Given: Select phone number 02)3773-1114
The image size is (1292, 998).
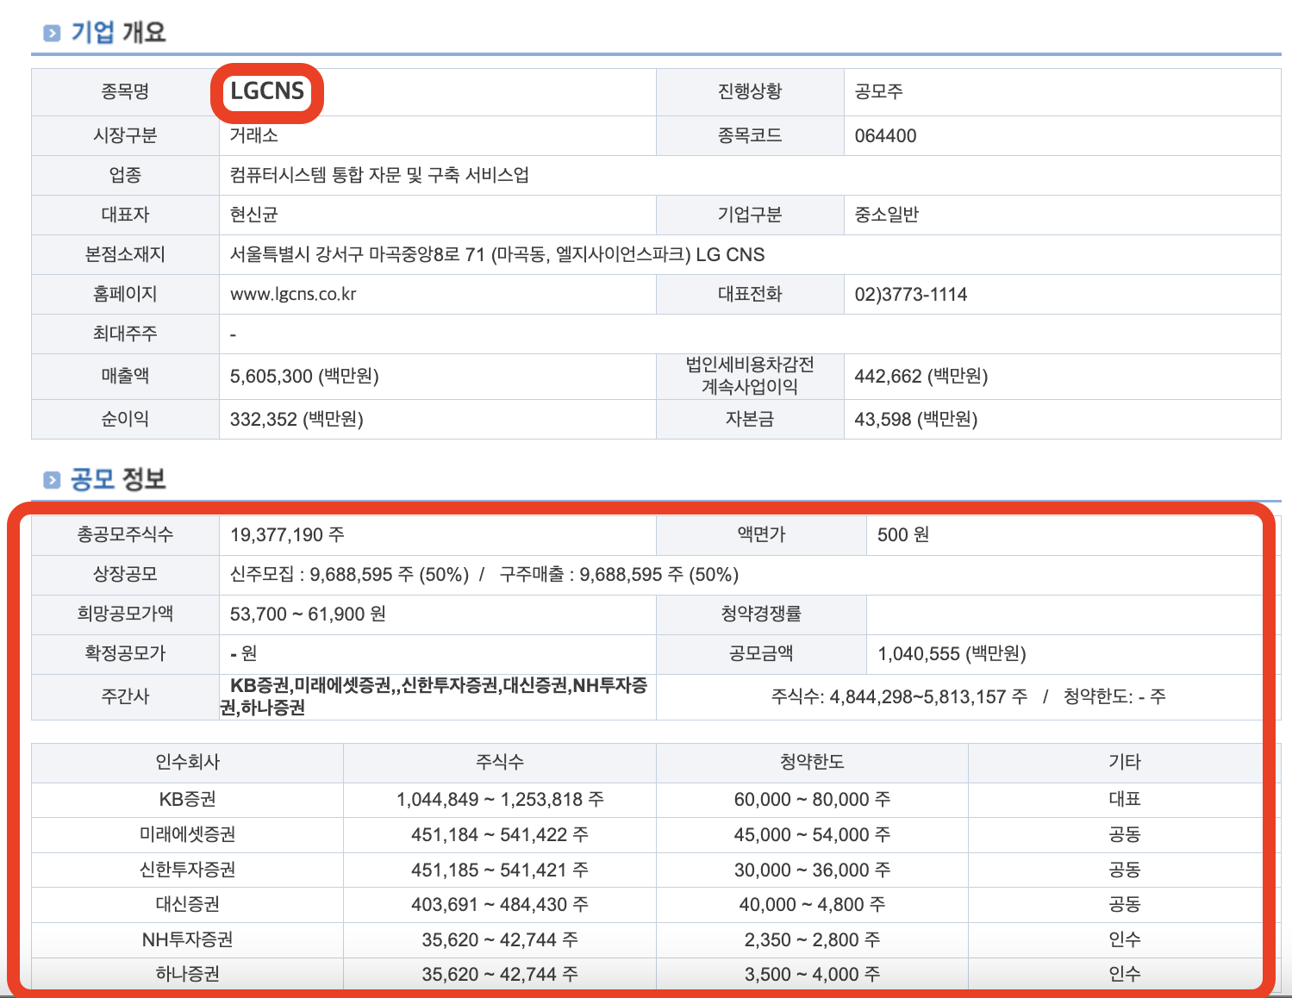Looking at the screenshot, I should click(x=911, y=294).
